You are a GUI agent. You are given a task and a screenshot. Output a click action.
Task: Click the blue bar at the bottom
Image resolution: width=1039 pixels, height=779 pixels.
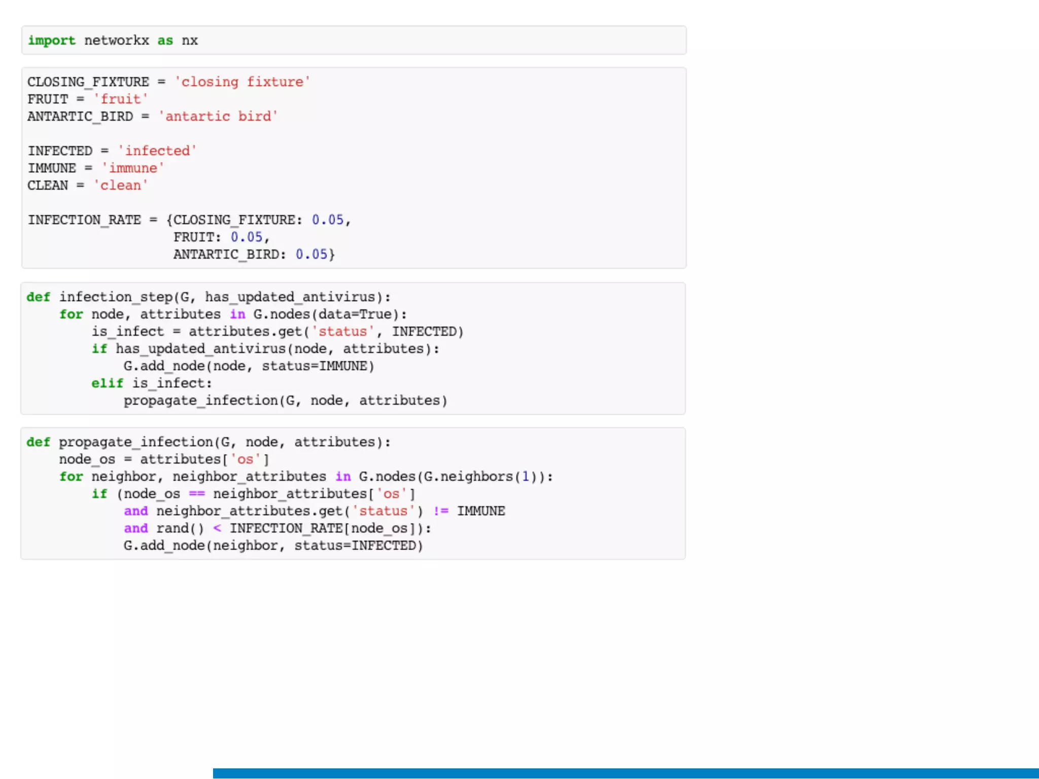click(x=625, y=773)
